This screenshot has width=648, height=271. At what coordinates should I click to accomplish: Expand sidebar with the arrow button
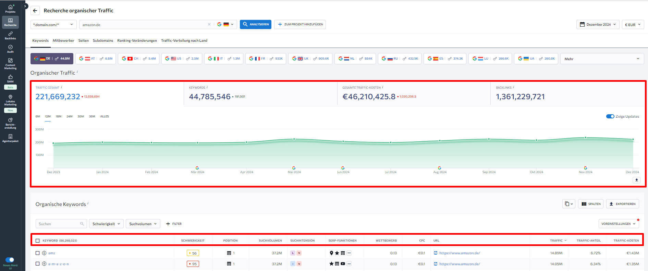tap(25, 6)
